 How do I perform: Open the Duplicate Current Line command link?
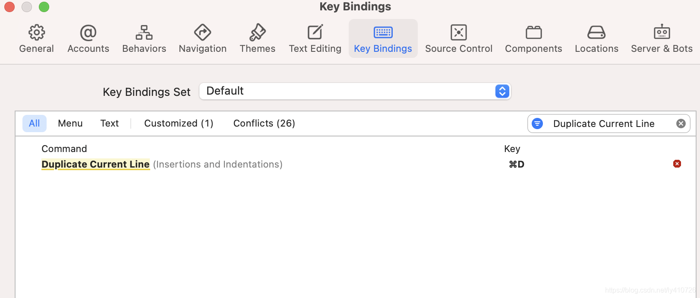[95, 164]
